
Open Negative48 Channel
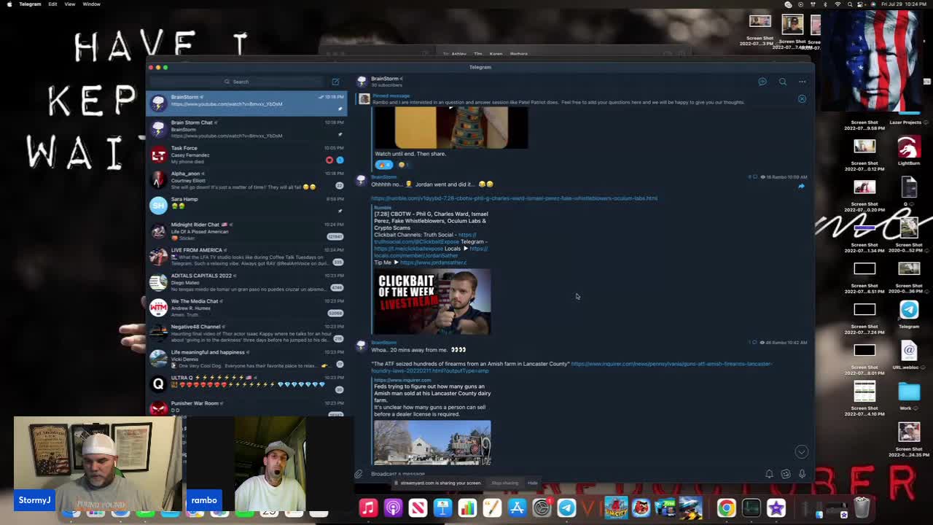tap(246, 332)
